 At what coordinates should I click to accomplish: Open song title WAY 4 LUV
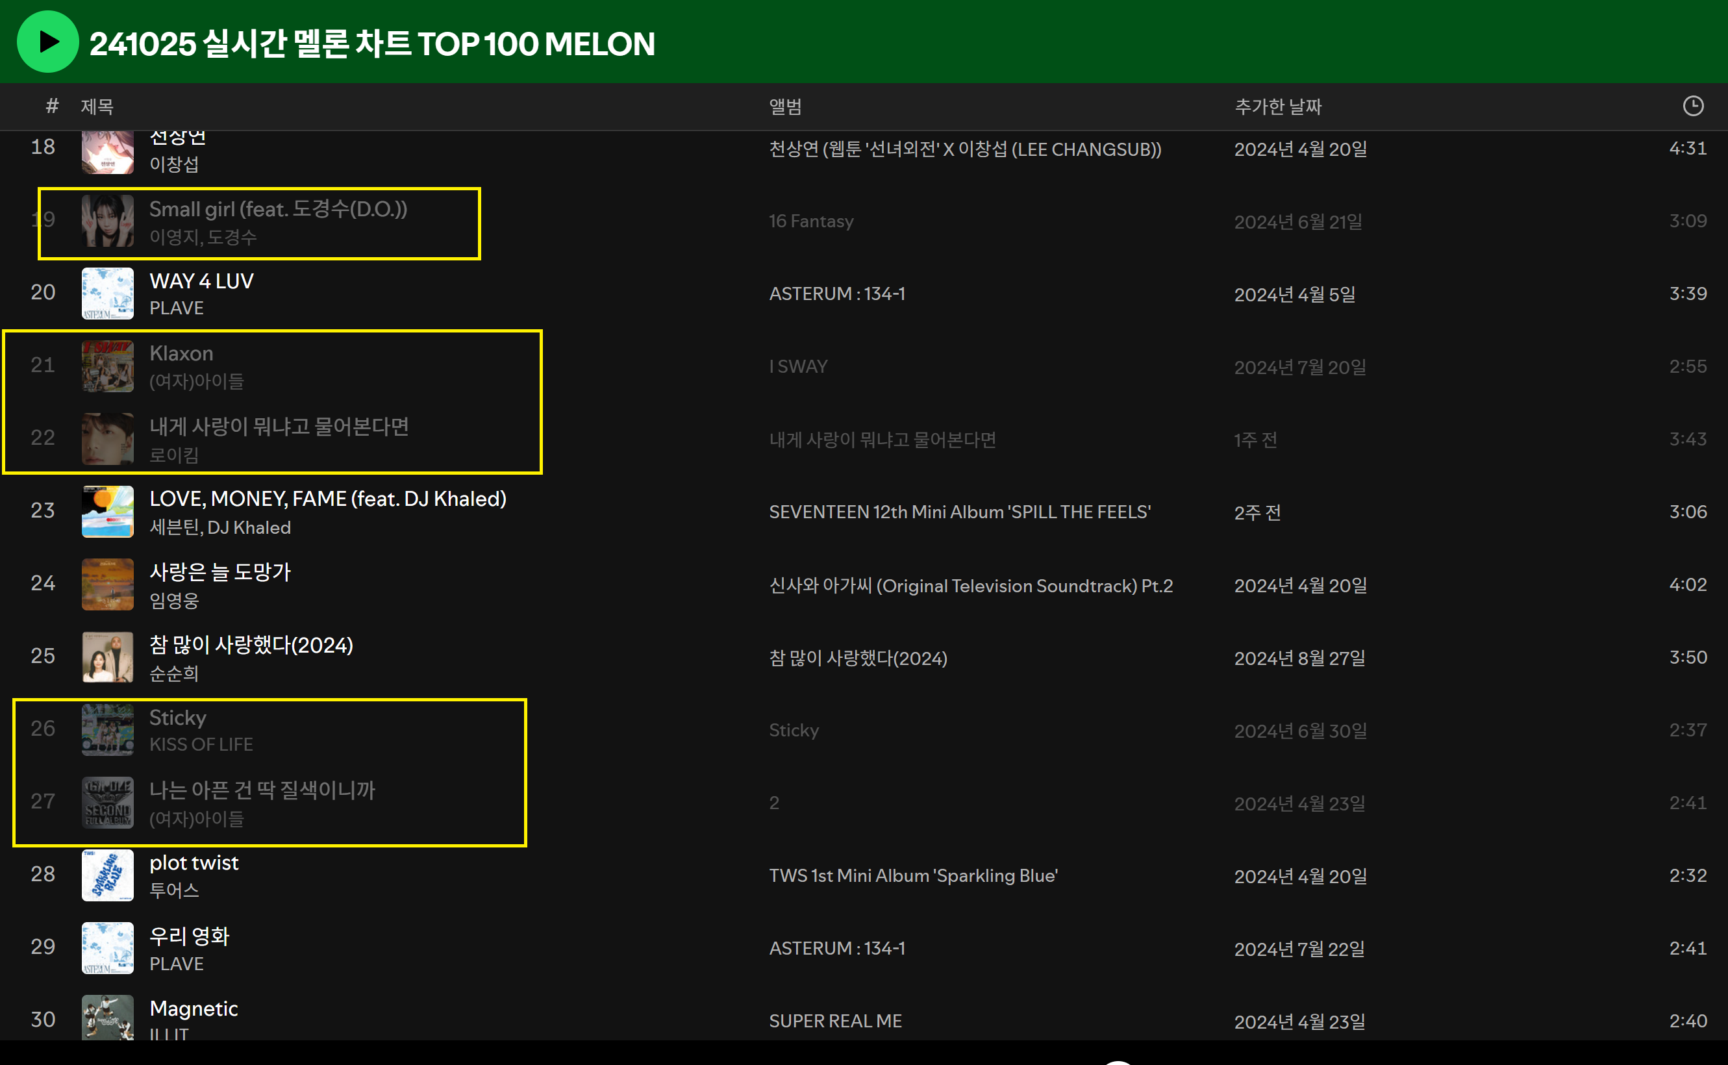[x=201, y=281]
